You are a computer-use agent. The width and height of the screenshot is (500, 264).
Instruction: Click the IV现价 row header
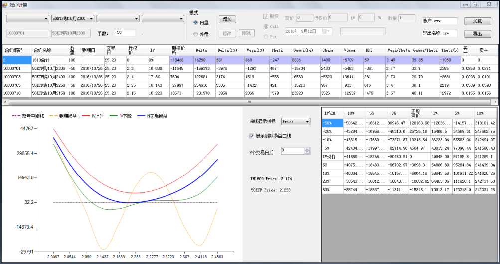pos(333,157)
